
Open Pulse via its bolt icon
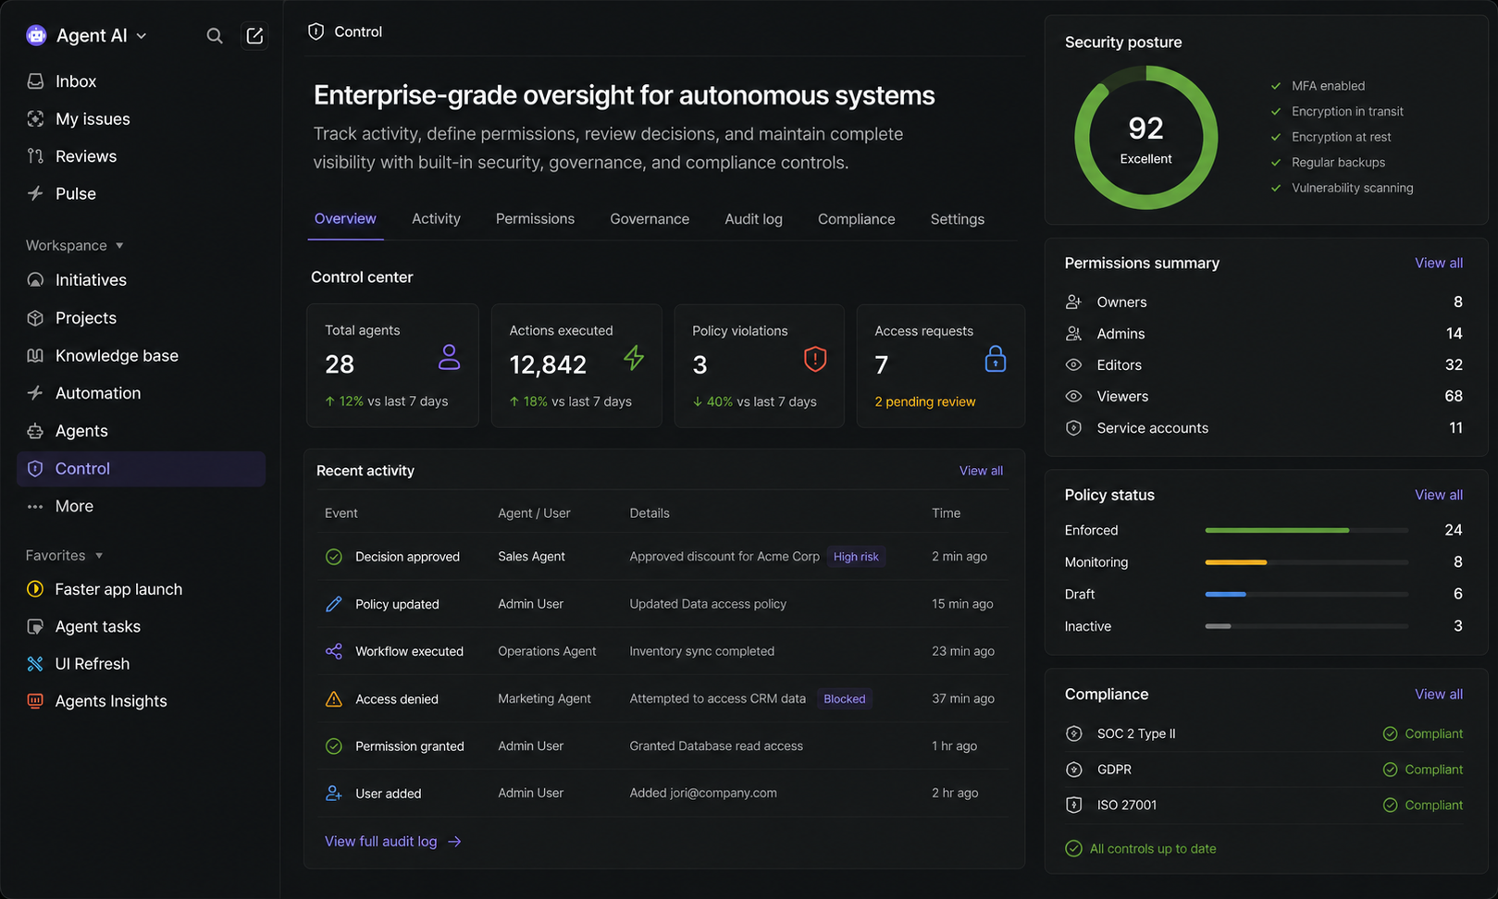(x=35, y=193)
